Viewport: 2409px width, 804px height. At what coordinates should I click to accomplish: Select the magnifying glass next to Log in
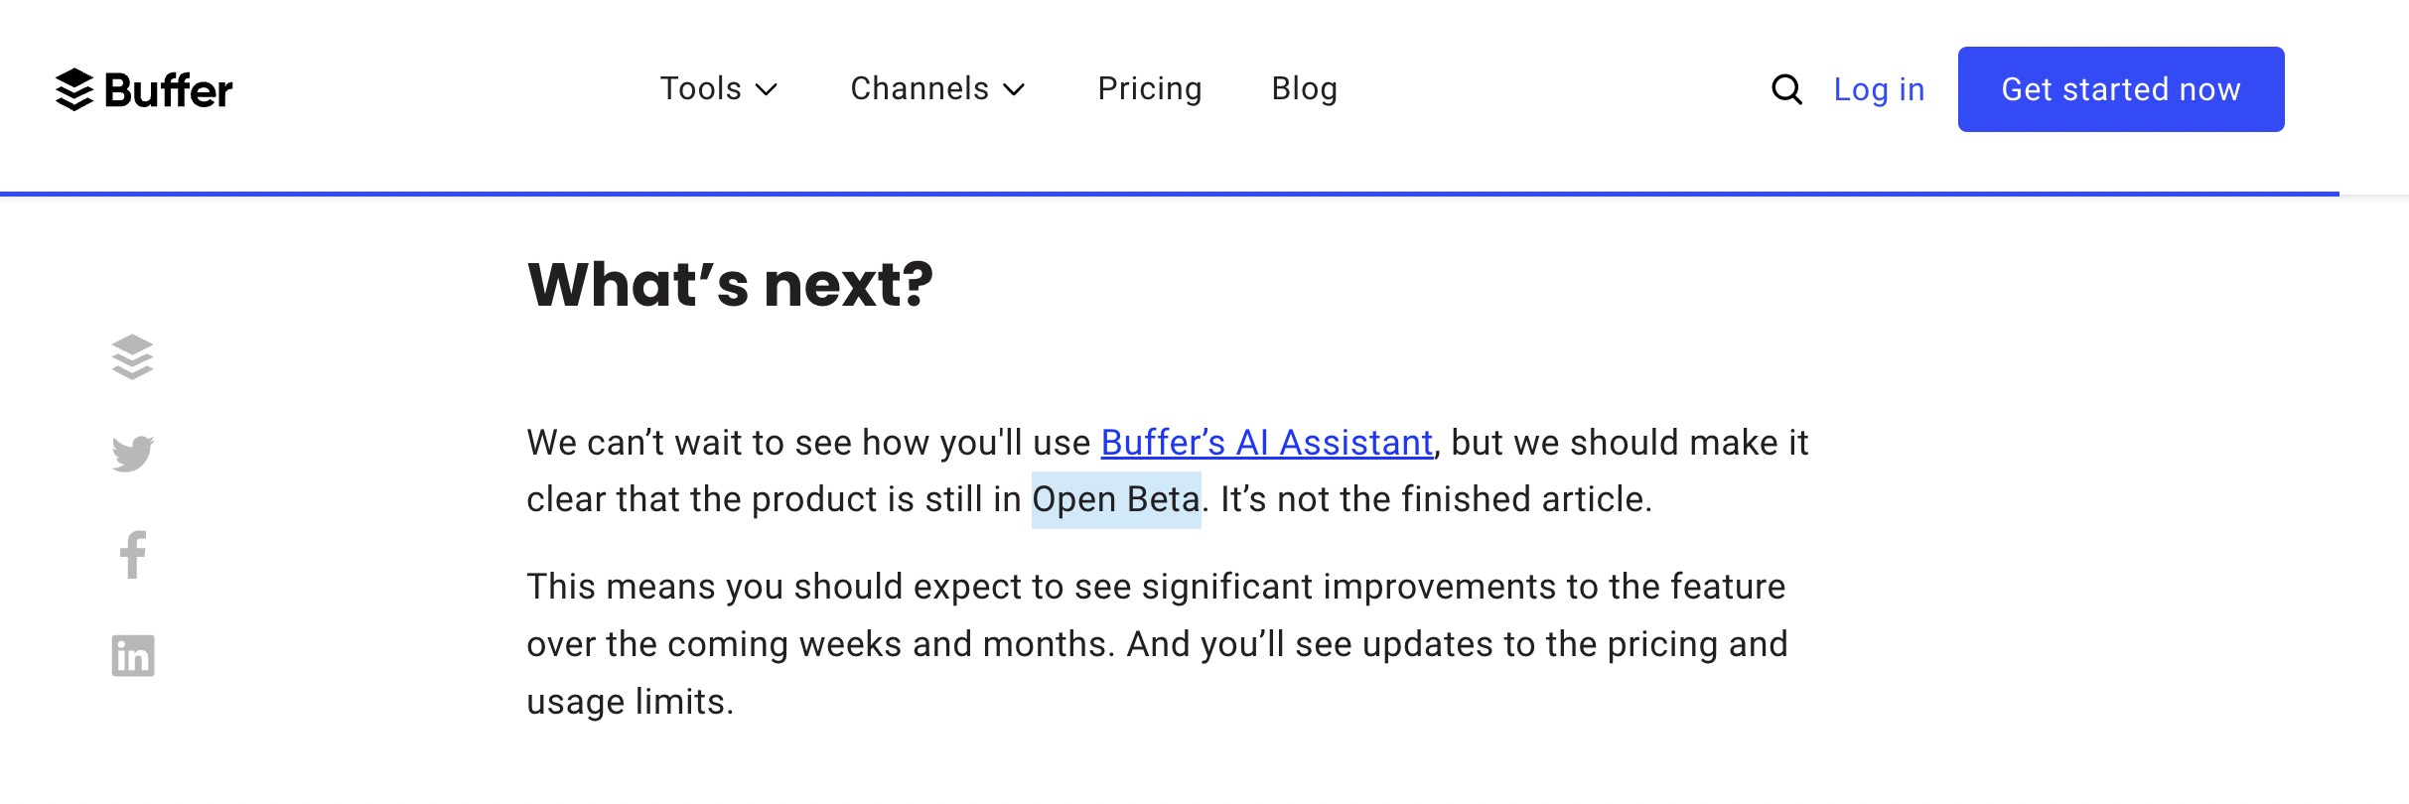click(x=1787, y=89)
